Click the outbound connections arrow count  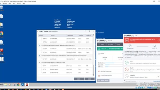point(120,59)
